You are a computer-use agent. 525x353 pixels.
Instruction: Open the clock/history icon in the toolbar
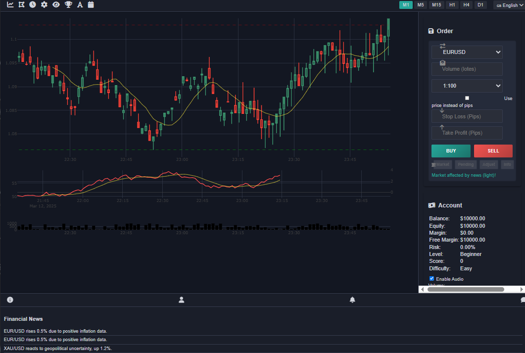[33, 4]
